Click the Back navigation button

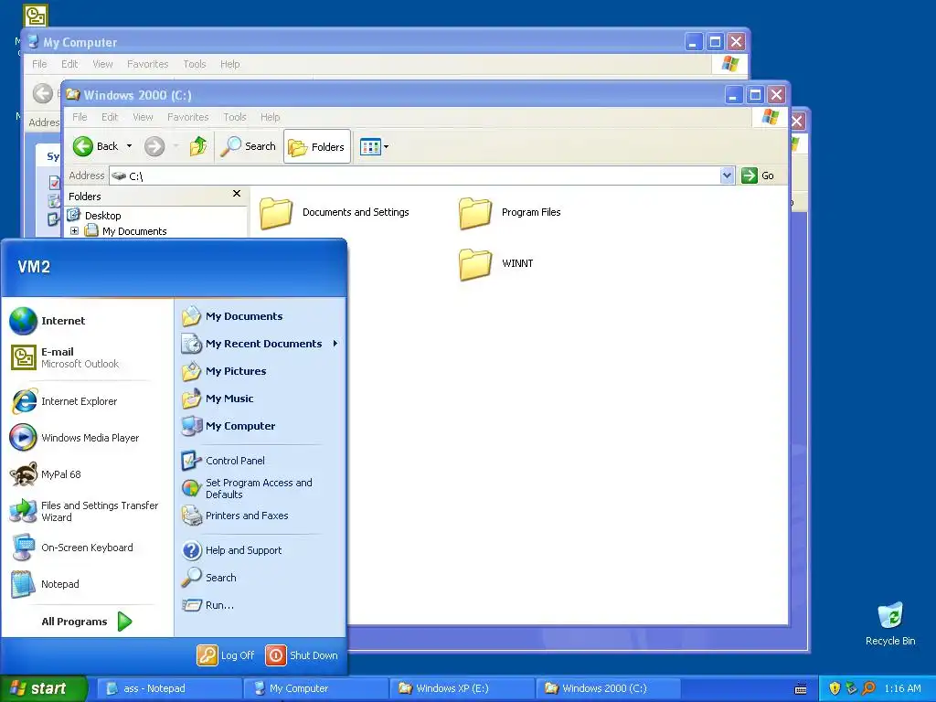click(x=96, y=146)
